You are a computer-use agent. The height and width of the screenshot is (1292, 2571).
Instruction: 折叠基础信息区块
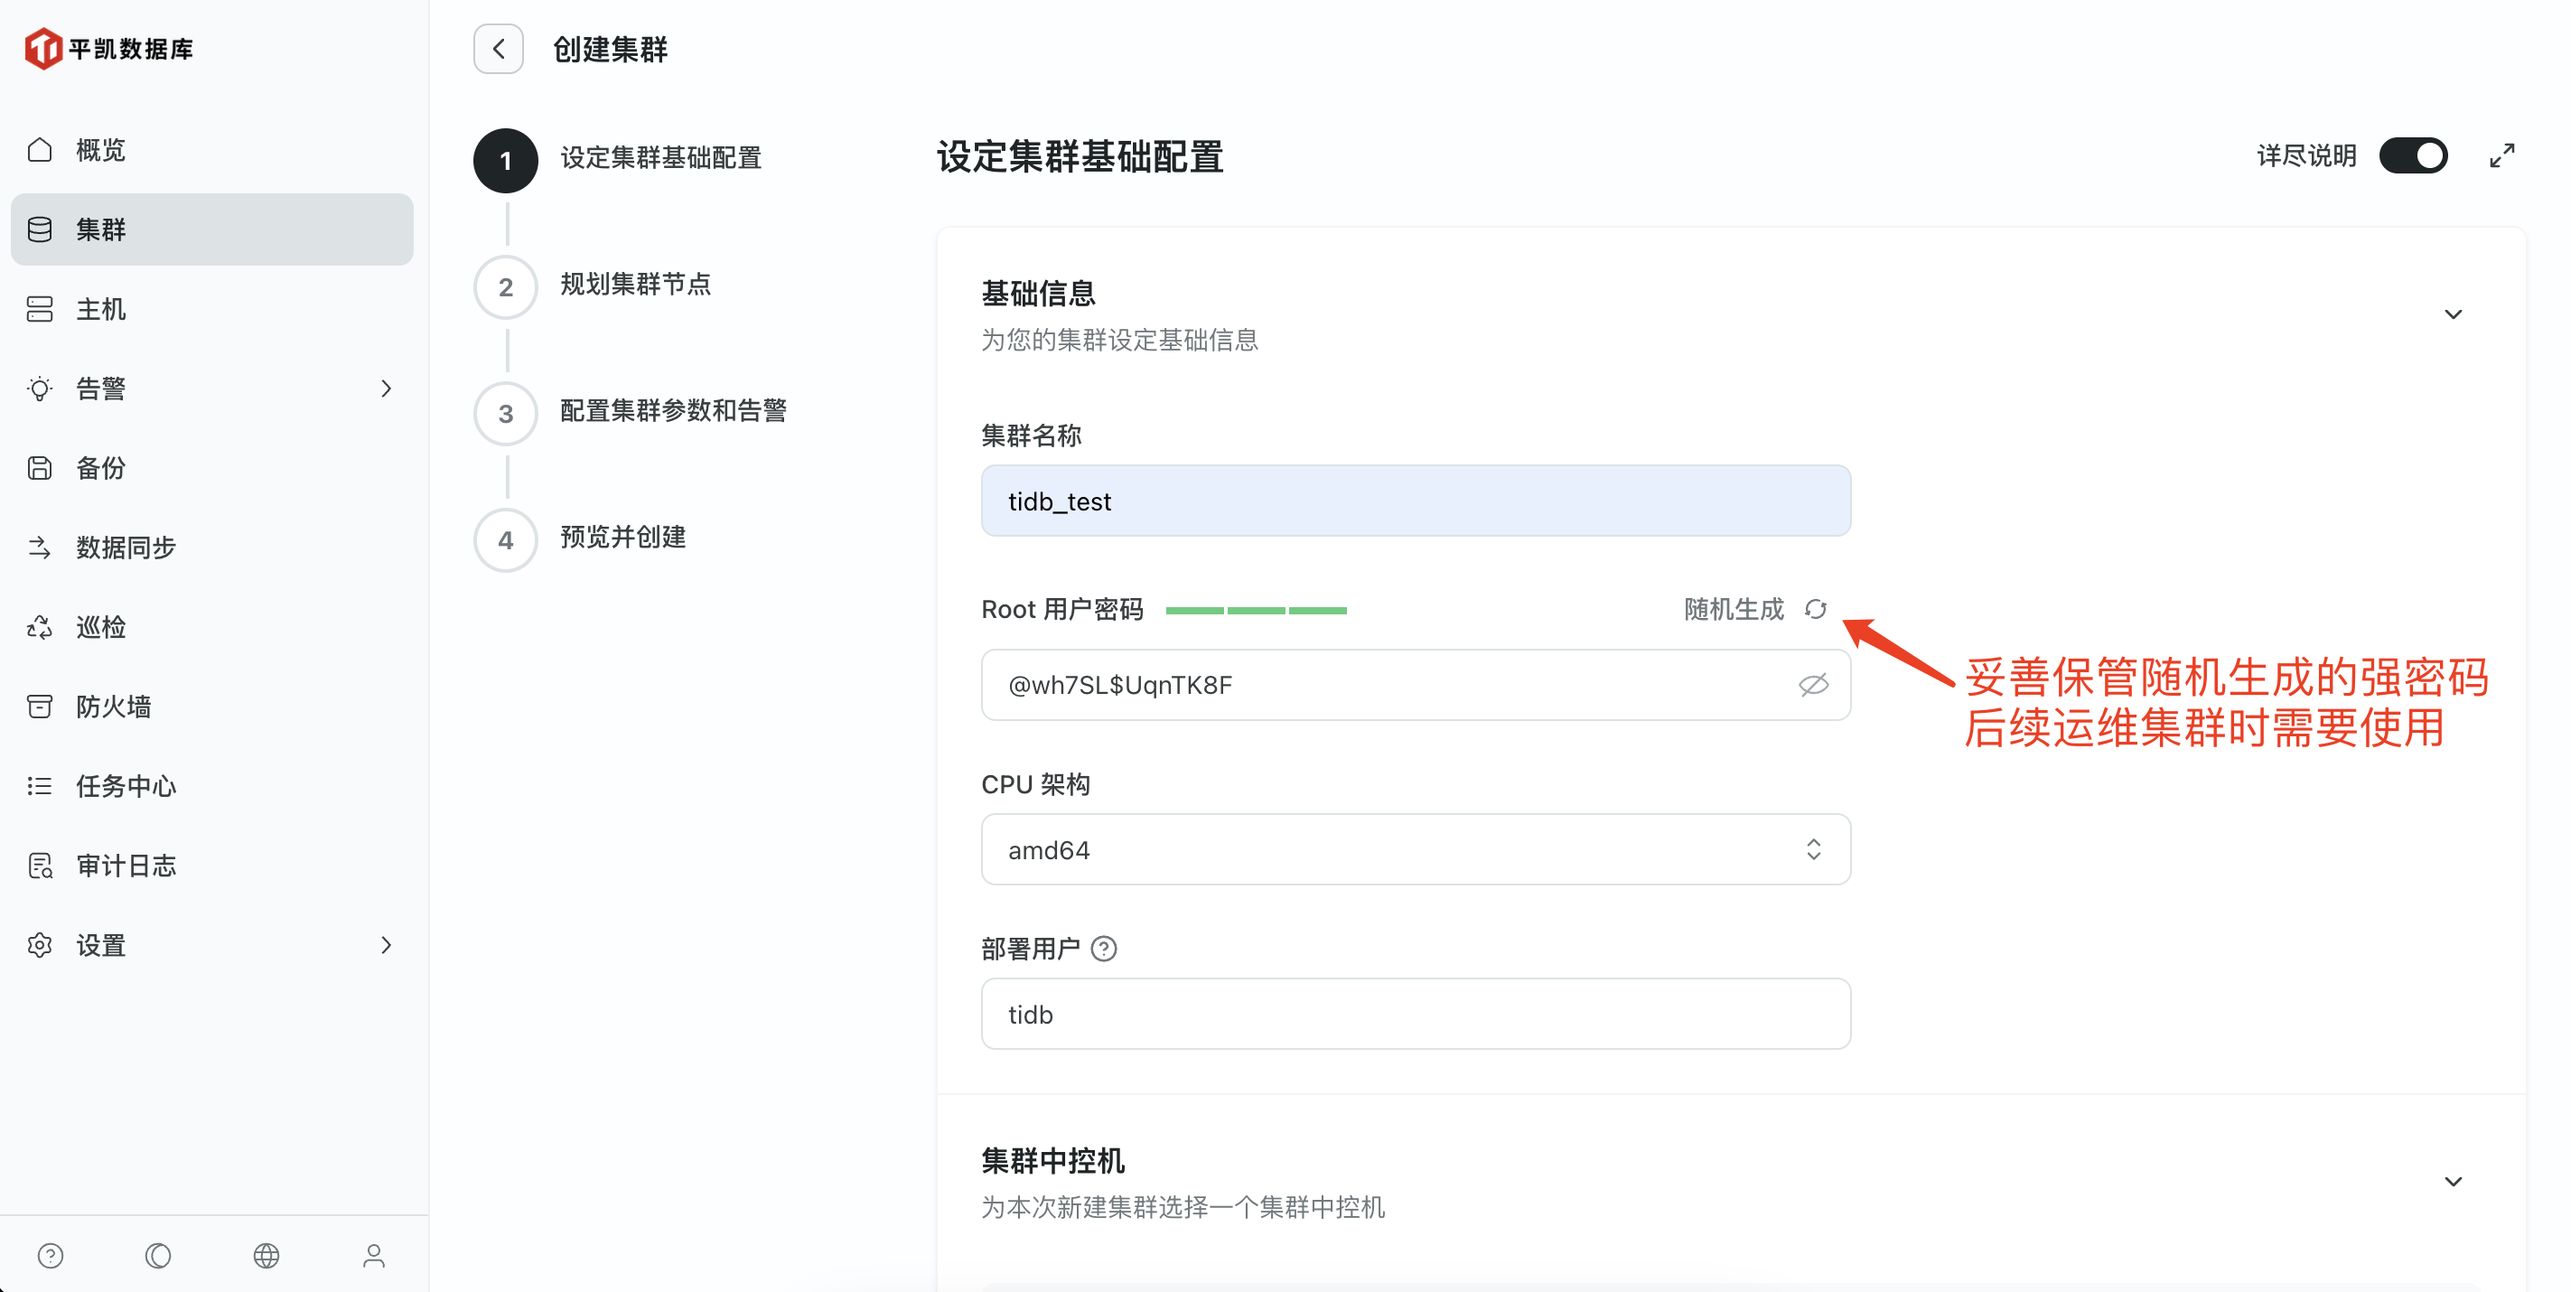(2454, 314)
